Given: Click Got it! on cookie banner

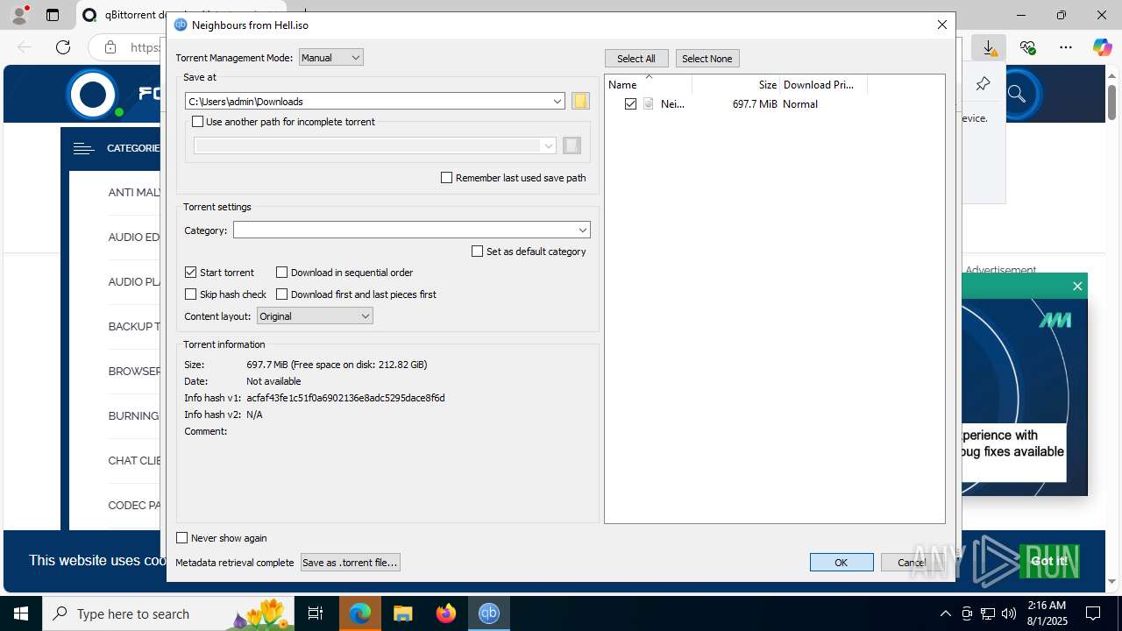Looking at the screenshot, I should [1049, 561].
